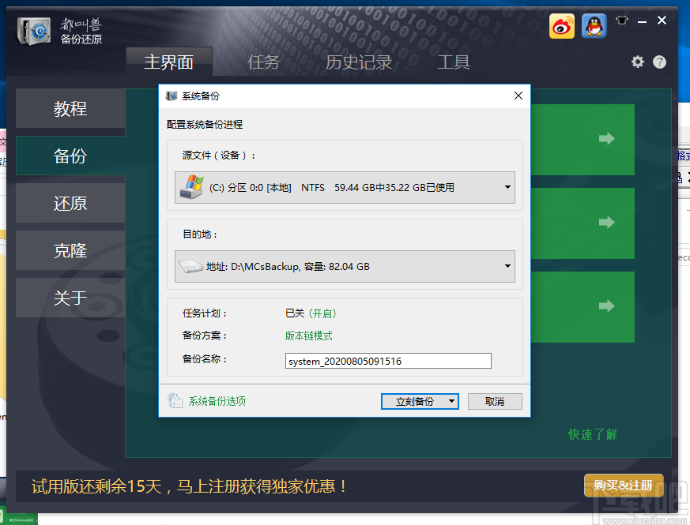Click the third green arrow card
Screen dimensions: 690x525
(583, 307)
